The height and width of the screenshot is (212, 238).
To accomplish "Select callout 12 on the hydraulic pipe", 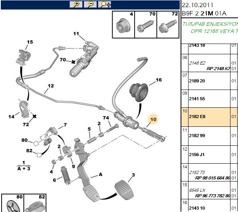I will coord(51,86).
